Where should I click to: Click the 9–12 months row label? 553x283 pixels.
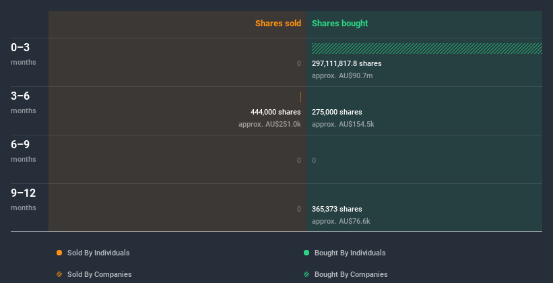pyautogui.click(x=24, y=199)
